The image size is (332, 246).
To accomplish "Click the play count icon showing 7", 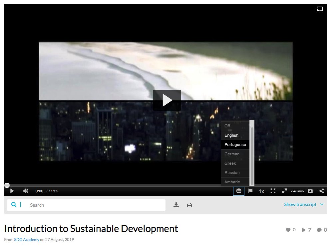I will tap(304, 230).
